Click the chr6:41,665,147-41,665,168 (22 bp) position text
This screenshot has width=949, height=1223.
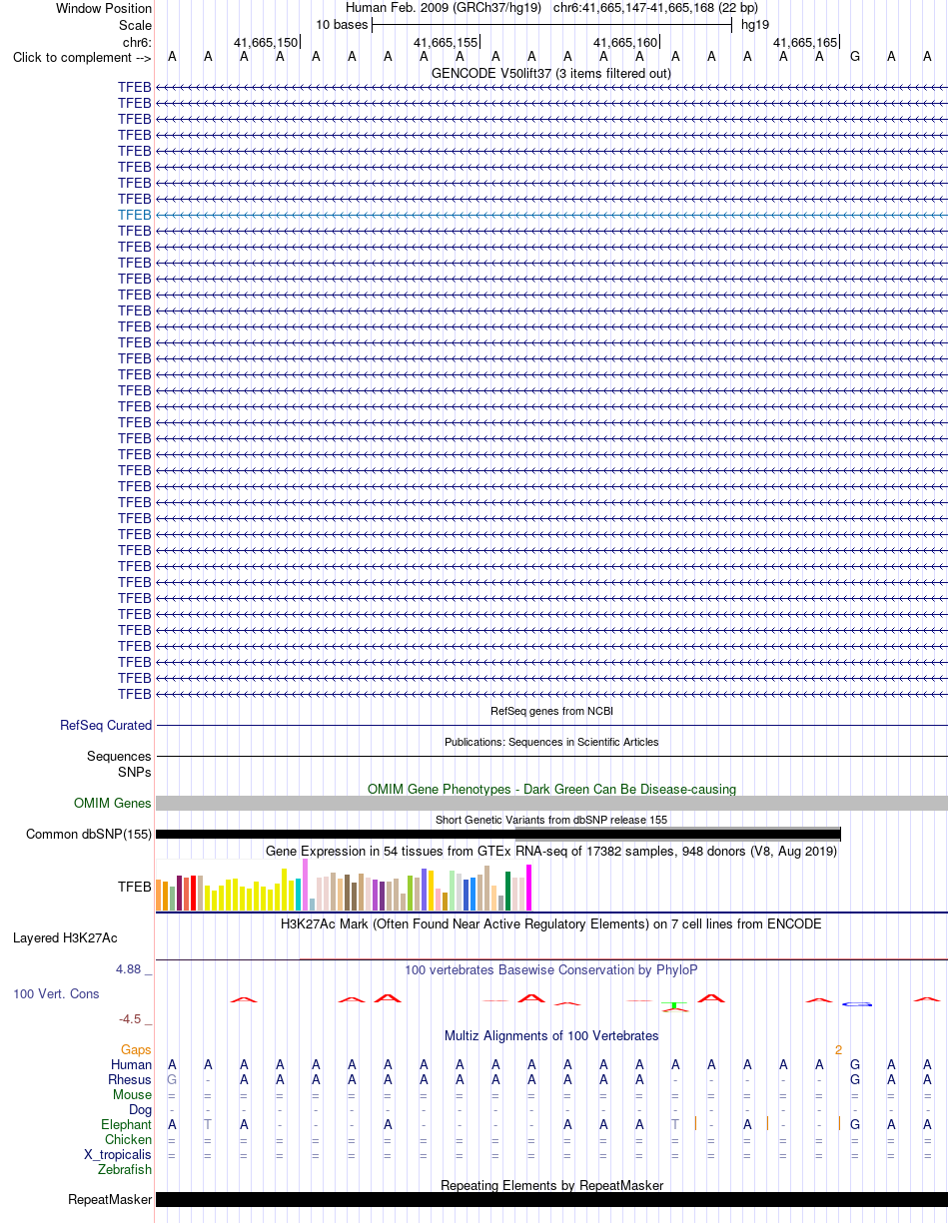coord(655,8)
